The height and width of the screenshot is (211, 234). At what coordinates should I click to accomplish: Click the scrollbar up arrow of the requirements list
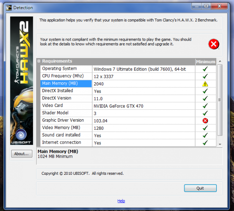(220, 61)
